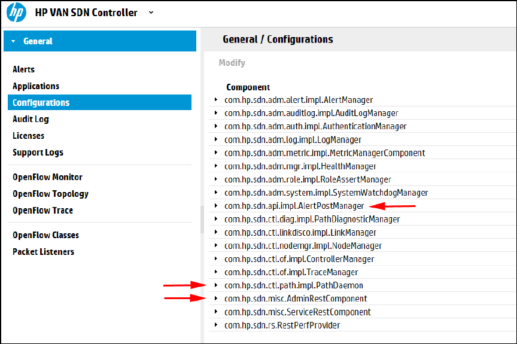This screenshot has width=517, height=344.
Task: Expand the AlertPostManager disclosure triangle
Action: (216, 206)
